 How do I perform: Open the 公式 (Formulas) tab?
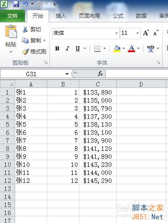(x=118, y=16)
